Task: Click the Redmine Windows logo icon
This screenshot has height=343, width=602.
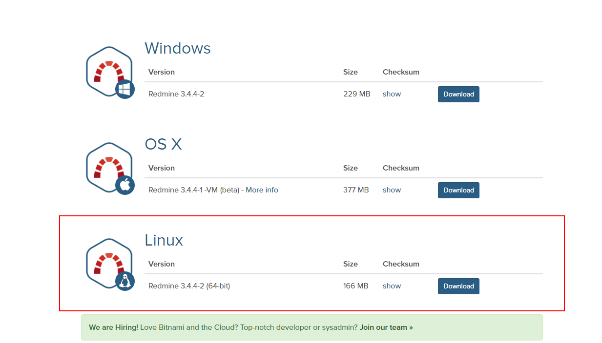Action: tap(110, 72)
